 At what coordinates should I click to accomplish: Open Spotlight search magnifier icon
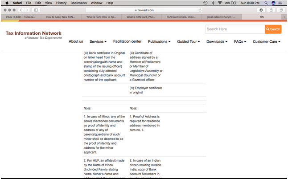pyautogui.click(x=266, y=3)
